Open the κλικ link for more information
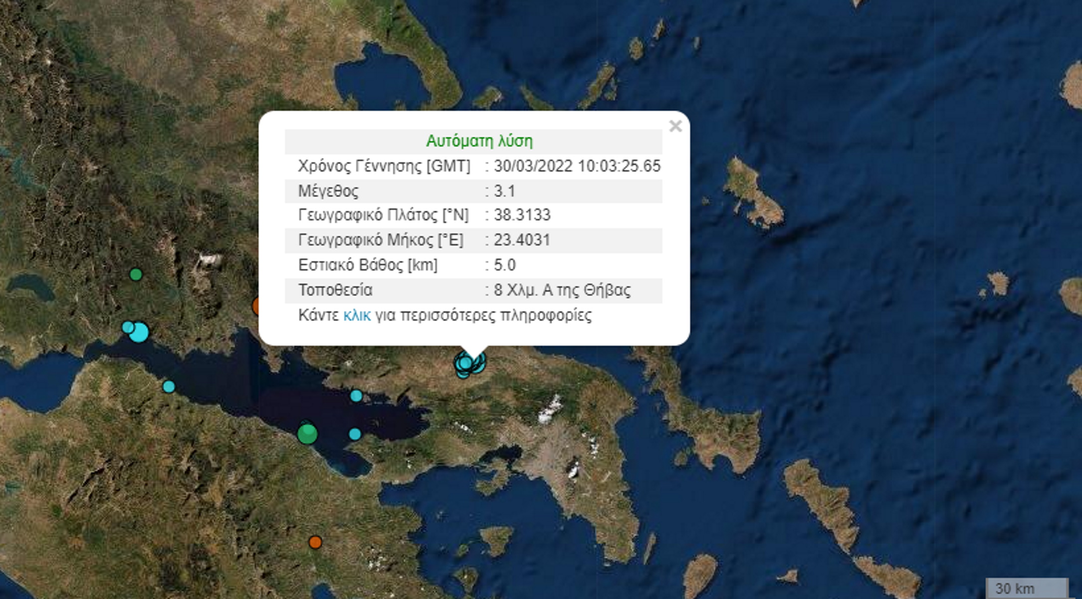Image resolution: width=1082 pixels, height=599 pixels. (357, 315)
